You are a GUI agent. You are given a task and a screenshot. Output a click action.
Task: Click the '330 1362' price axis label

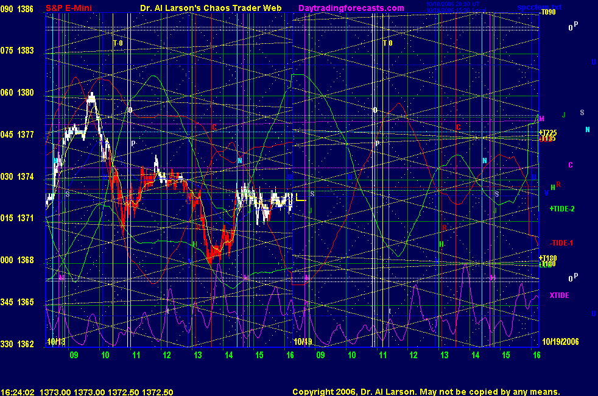[17, 344]
